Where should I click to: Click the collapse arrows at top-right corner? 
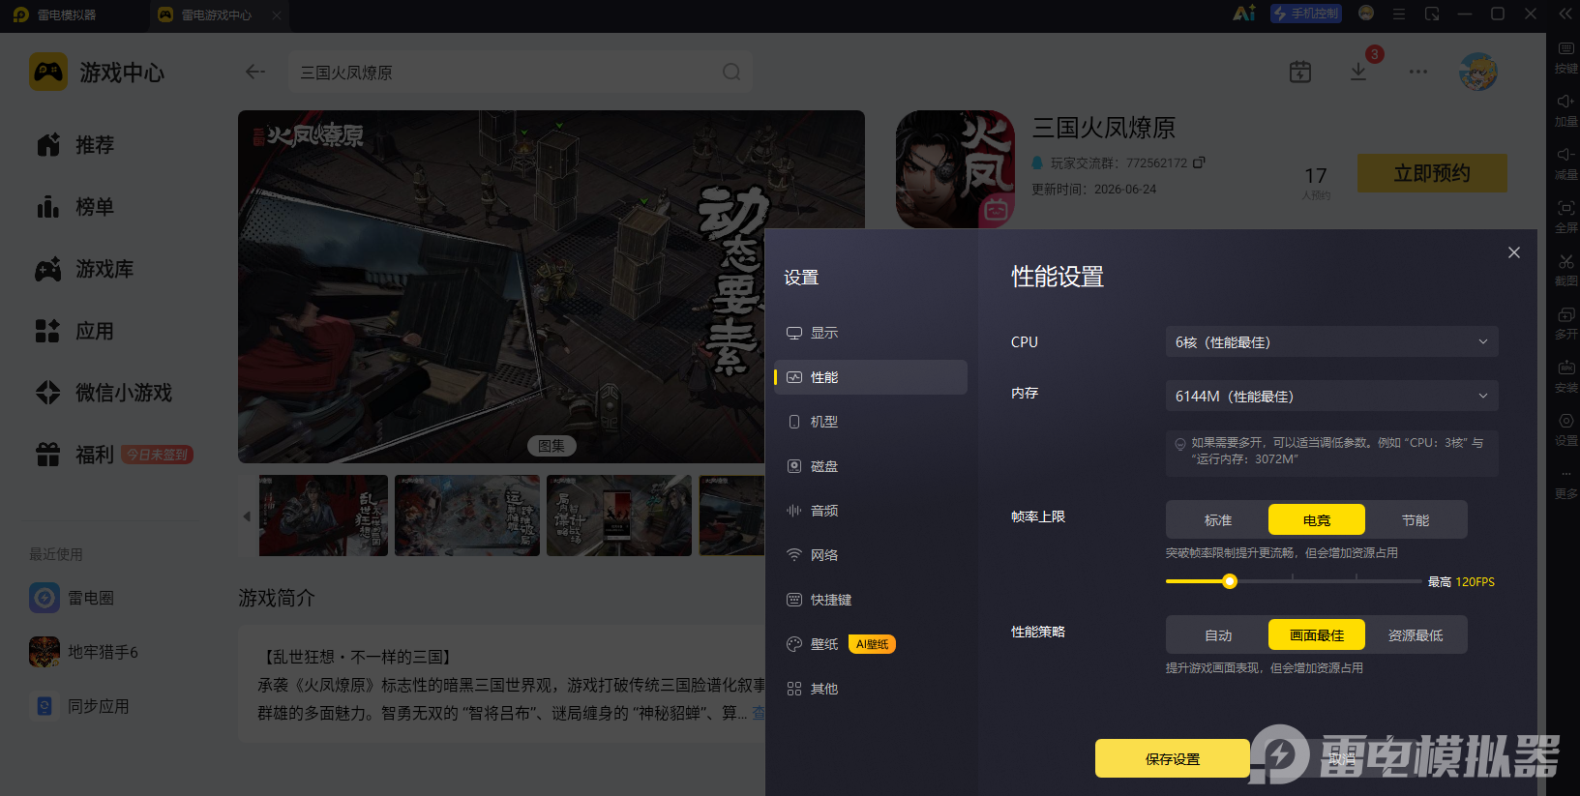coord(1565,14)
